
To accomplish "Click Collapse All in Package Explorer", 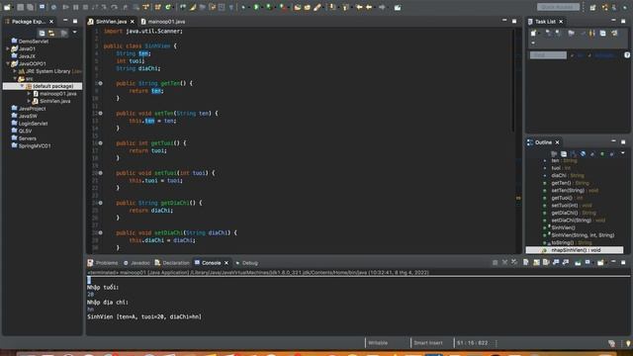I will pos(42,33).
